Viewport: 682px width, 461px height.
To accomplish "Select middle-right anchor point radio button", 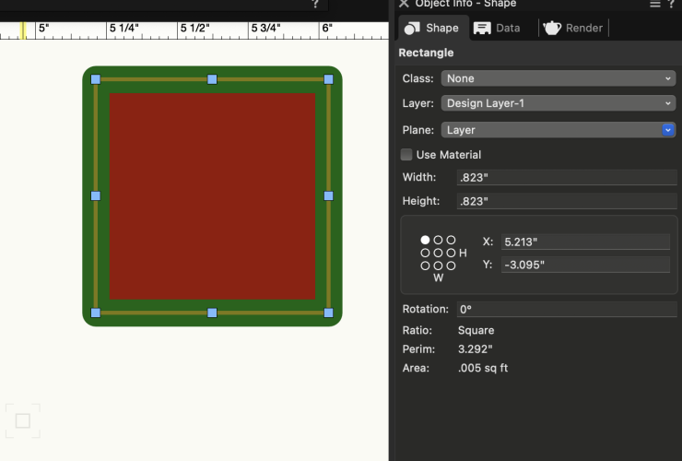I will tap(451, 253).
